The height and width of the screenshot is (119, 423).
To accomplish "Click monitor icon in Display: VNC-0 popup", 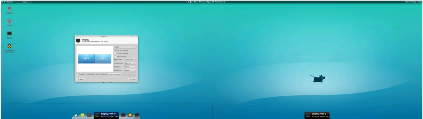I will [97, 115].
